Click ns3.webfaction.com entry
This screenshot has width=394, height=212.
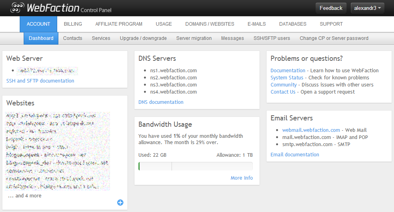tap(174, 85)
